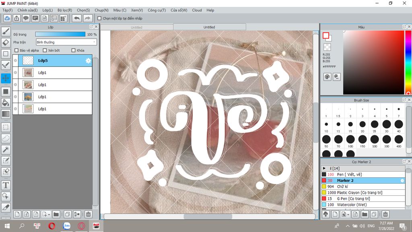
Task: Download cloud brushes in brush panel
Action: 326,214
